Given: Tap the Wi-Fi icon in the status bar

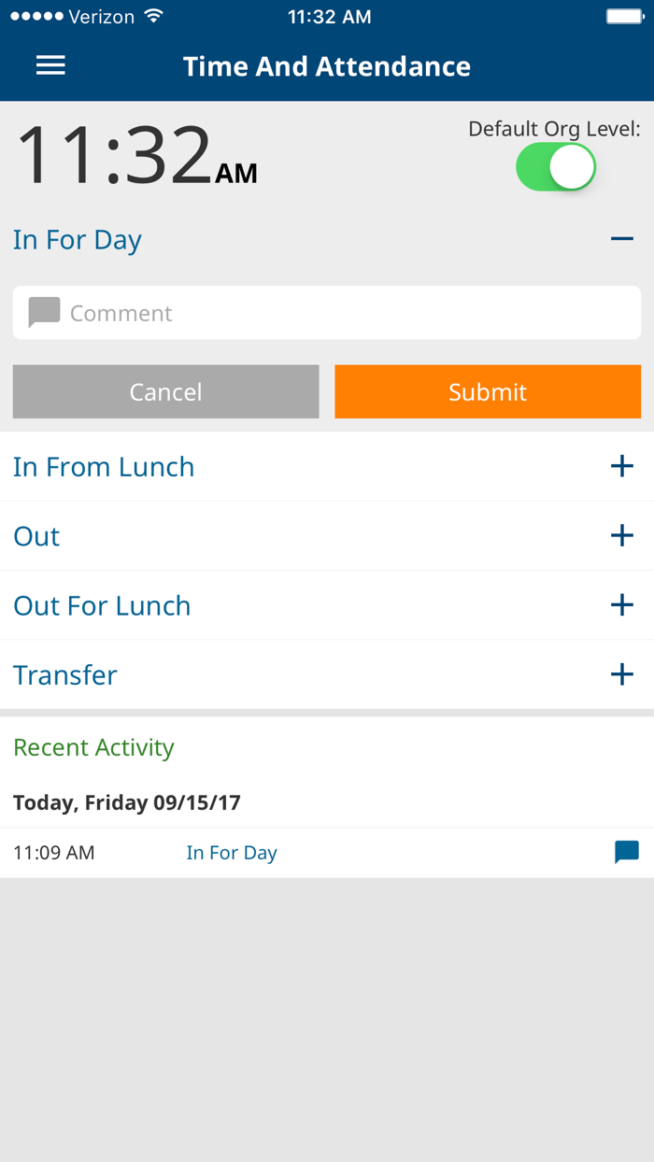Looking at the screenshot, I should pos(151,15).
